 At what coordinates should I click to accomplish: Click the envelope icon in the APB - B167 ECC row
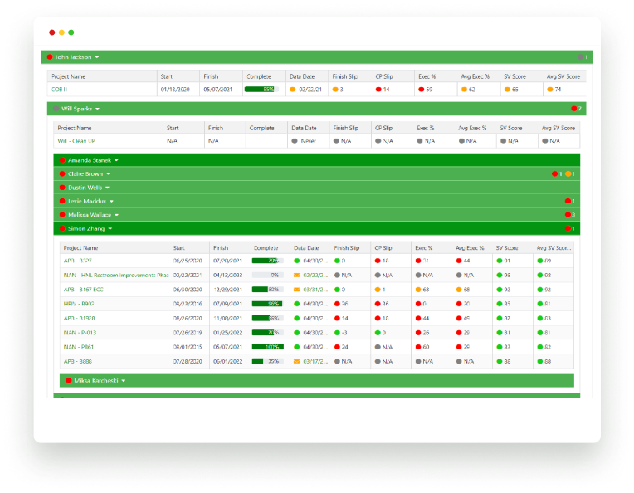point(296,290)
